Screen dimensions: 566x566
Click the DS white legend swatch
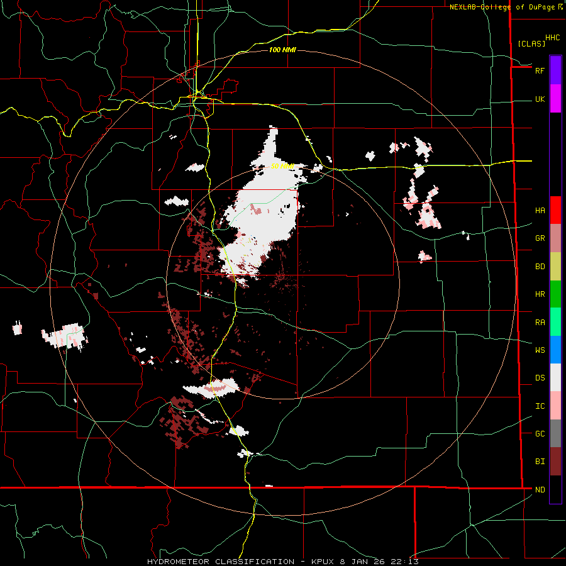(x=555, y=377)
